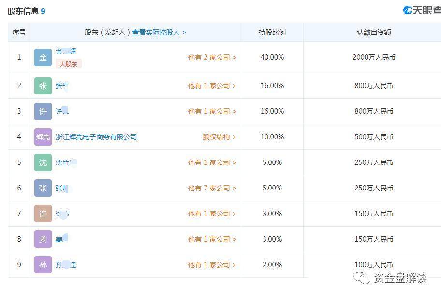Screen dimensions: 441x297
Task: Open 张 shareholder name link in row 6
Action: coord(63,188)
